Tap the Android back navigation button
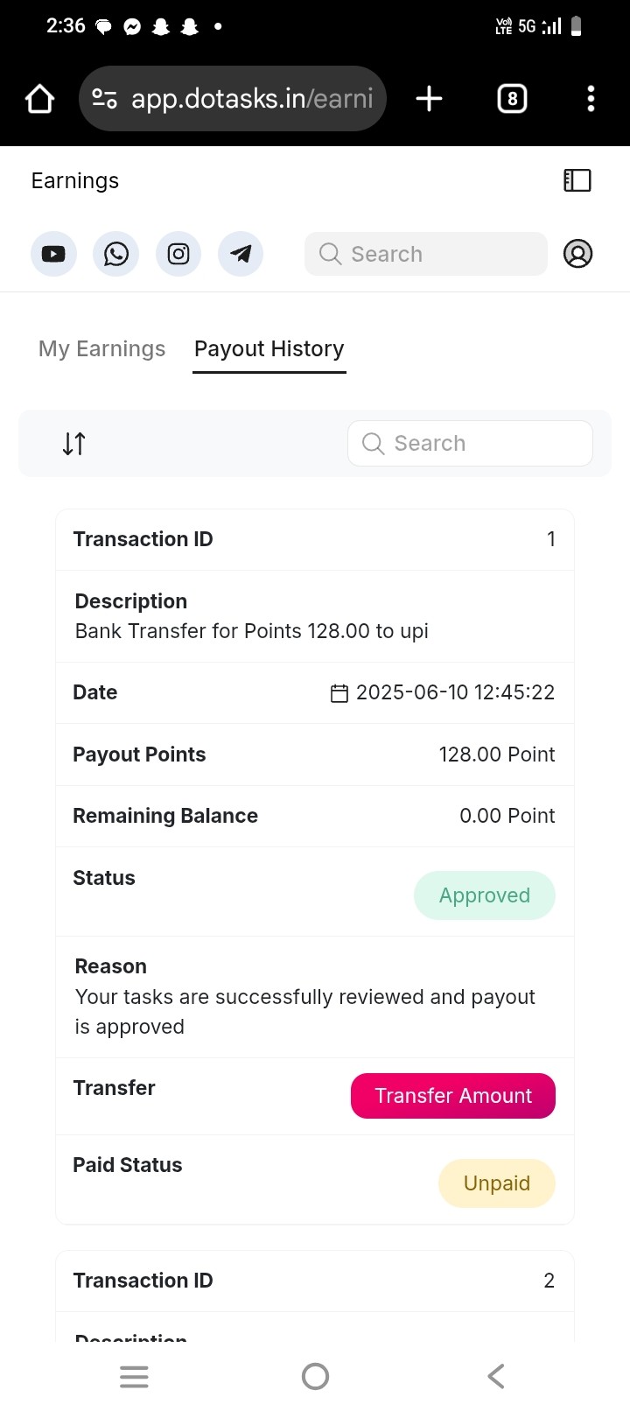The width and height of the screenshot is (630, 1411). point(496,1376)
